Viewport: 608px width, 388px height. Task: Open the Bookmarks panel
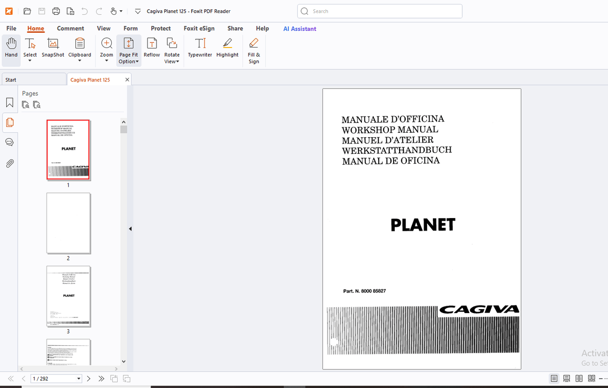point(9,102)
